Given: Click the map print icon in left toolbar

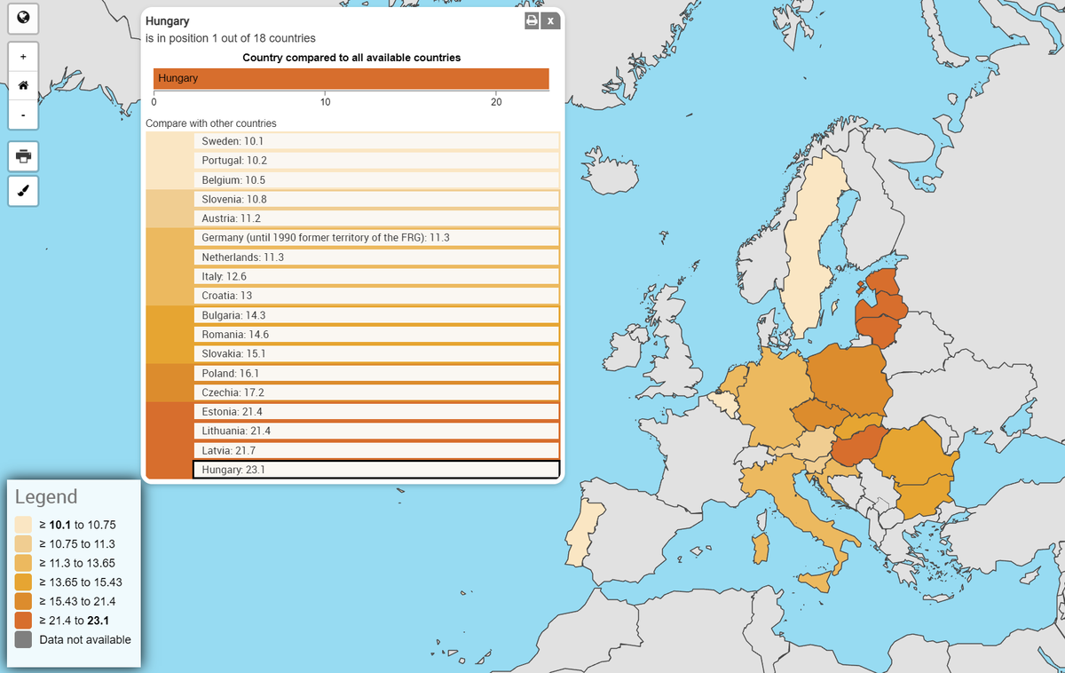Looking at the screenshot, I should click(23, 157).
